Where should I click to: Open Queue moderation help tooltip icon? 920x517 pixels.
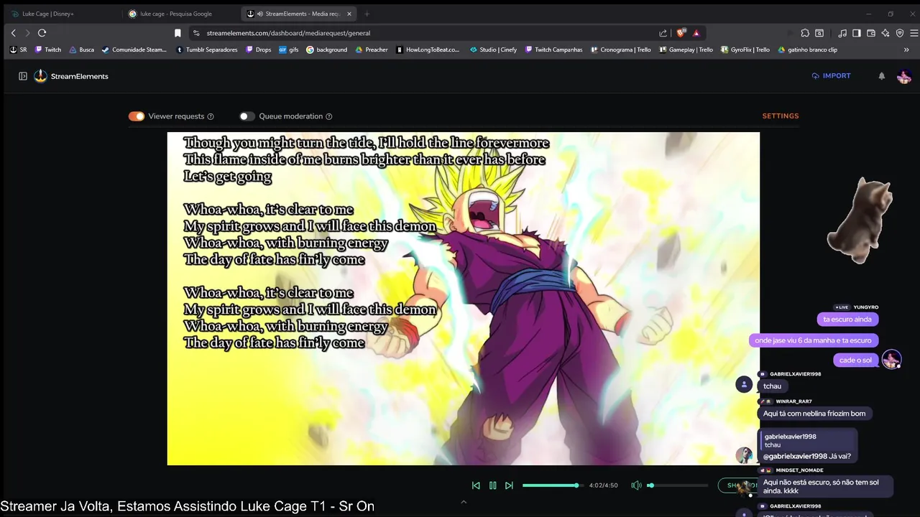pyautogui.click(x=329, y=116)
